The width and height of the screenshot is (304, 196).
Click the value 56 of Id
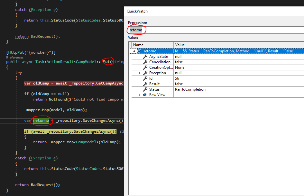tap(177, 78)
